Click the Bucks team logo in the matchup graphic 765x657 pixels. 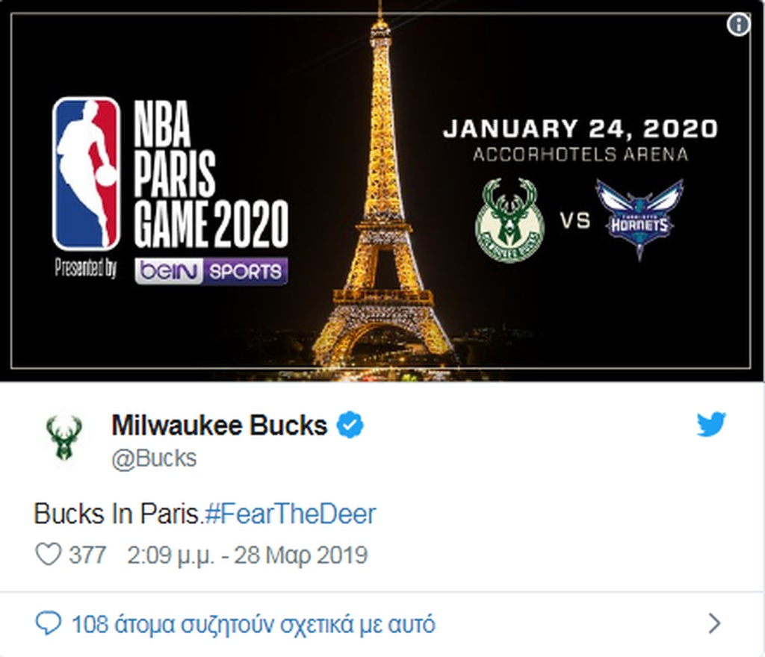tap(508, 219)
